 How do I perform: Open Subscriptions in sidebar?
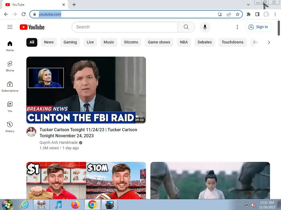click(x=10, y=87)
